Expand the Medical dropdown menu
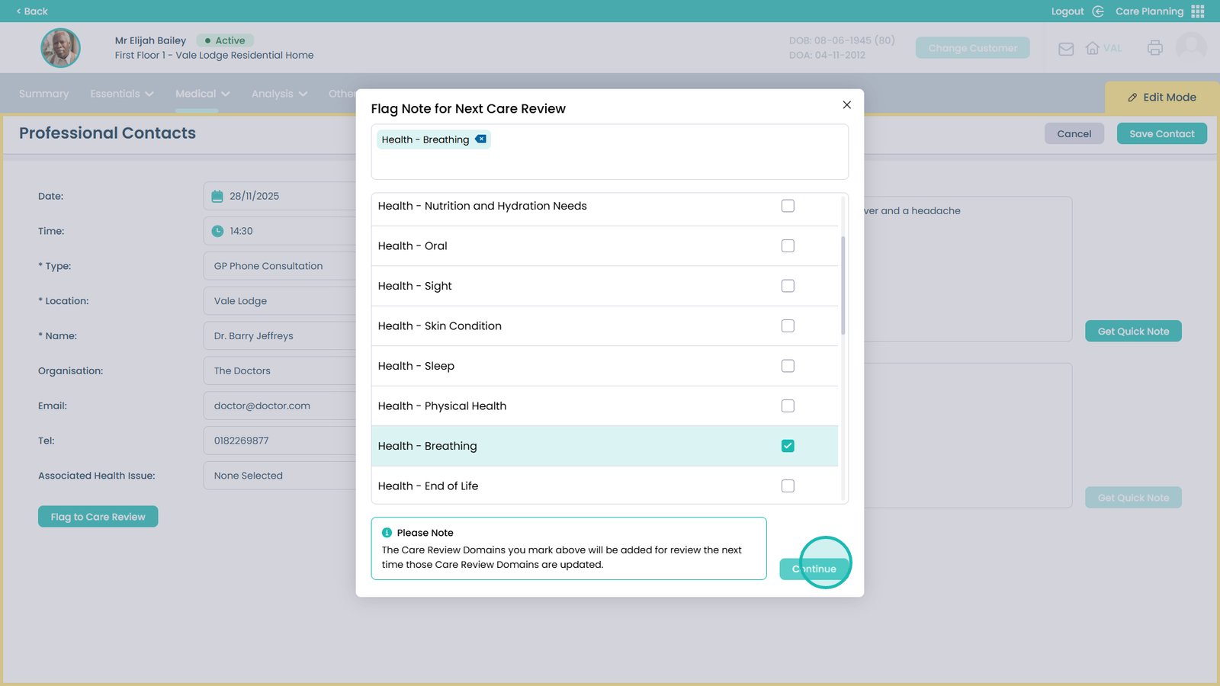This screenshot has height=686, width=1220. 202,94
